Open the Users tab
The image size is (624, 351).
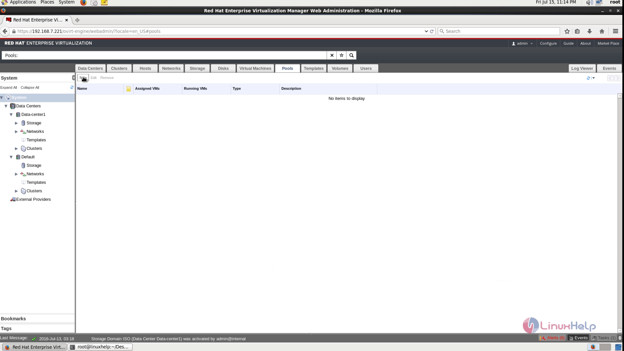pyautogui.click(x=366, y=68)
